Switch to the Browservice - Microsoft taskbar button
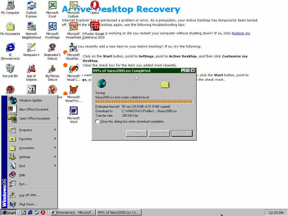Image resolution: width=288 pixels, height=216 pixels. [x=73, y=213]
